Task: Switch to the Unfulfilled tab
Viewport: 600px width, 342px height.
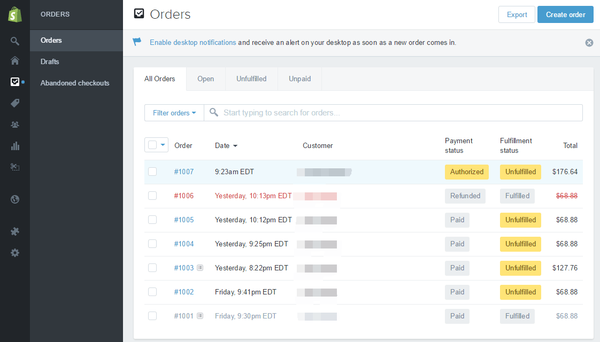Action: [251, 79]
